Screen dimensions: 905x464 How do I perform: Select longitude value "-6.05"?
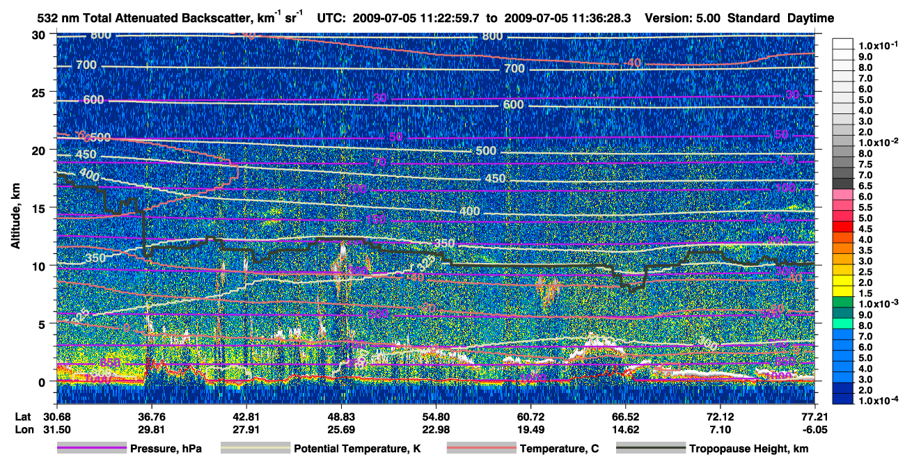pos(814,429)
